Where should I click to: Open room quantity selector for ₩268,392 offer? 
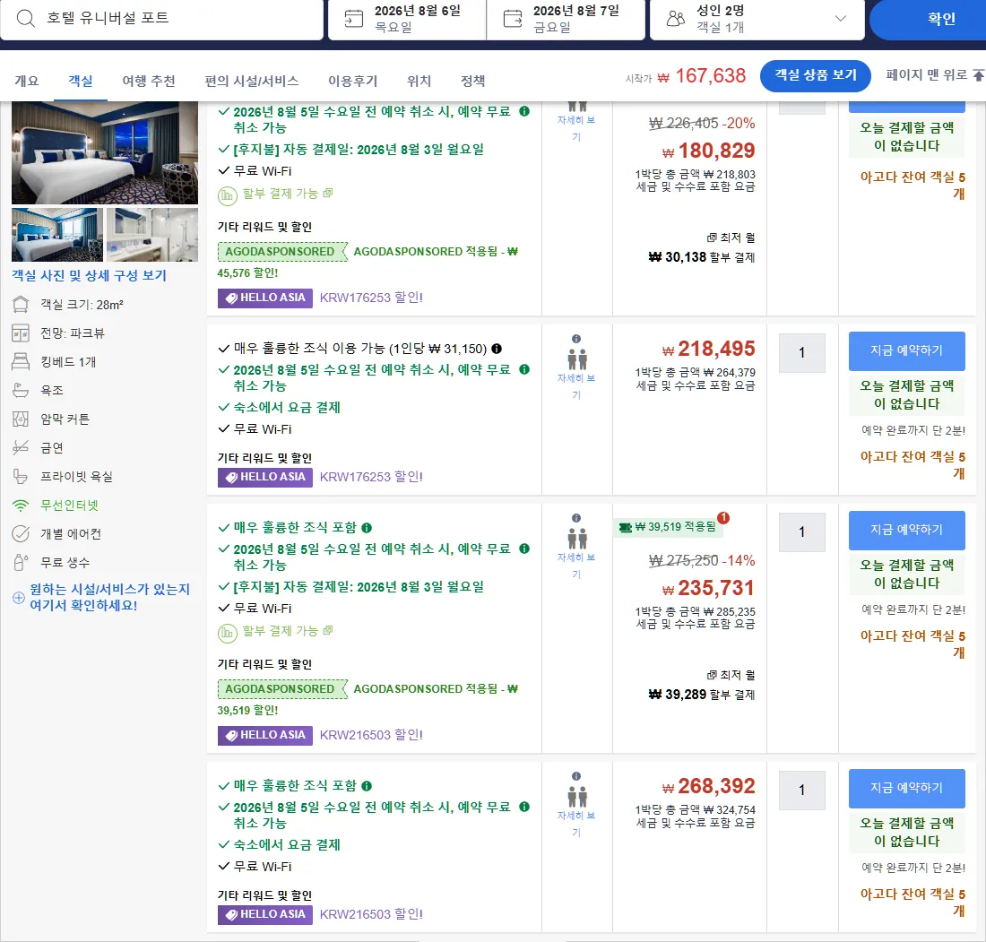click(x=801, y=790)
